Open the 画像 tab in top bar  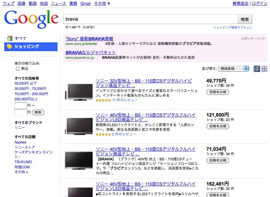coord(22,3)
